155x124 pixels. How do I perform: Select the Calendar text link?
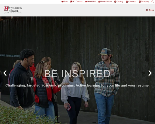click(x=132, y=2)
